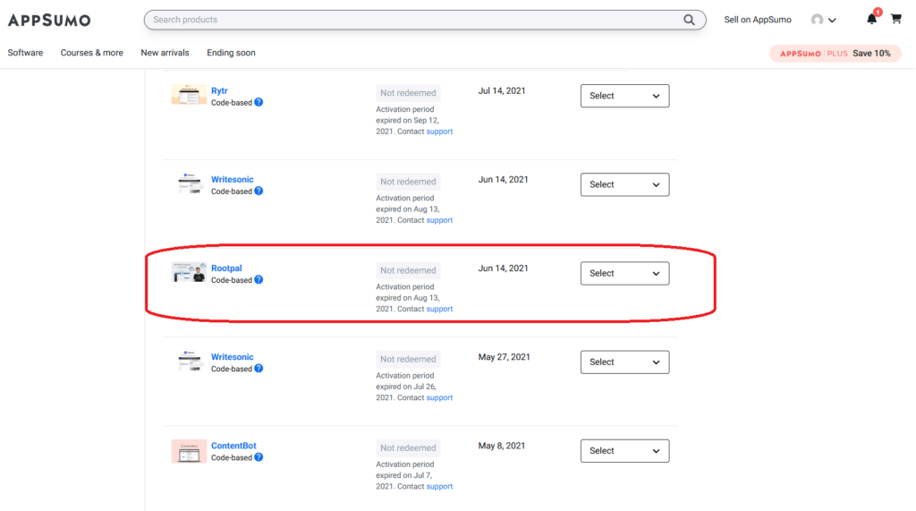Screen dimensions: 916x511
Task: Expand the account menu chevron
Action: pos(833,21)
